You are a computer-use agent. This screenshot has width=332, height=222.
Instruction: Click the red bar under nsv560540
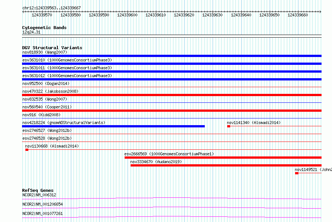pos(172,111)
